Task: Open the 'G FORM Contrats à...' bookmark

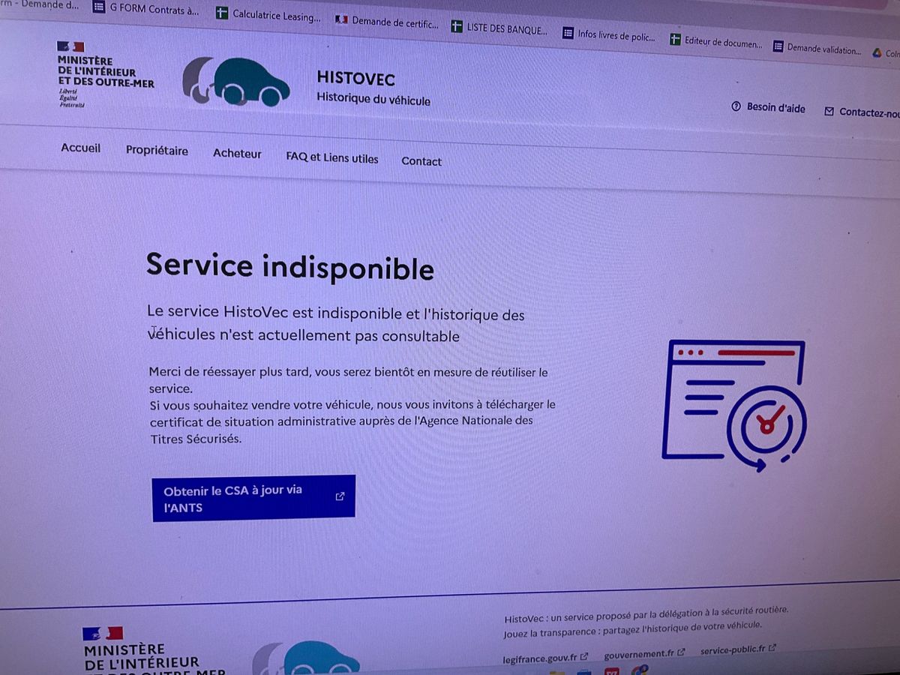Action: tap(147, 9)
